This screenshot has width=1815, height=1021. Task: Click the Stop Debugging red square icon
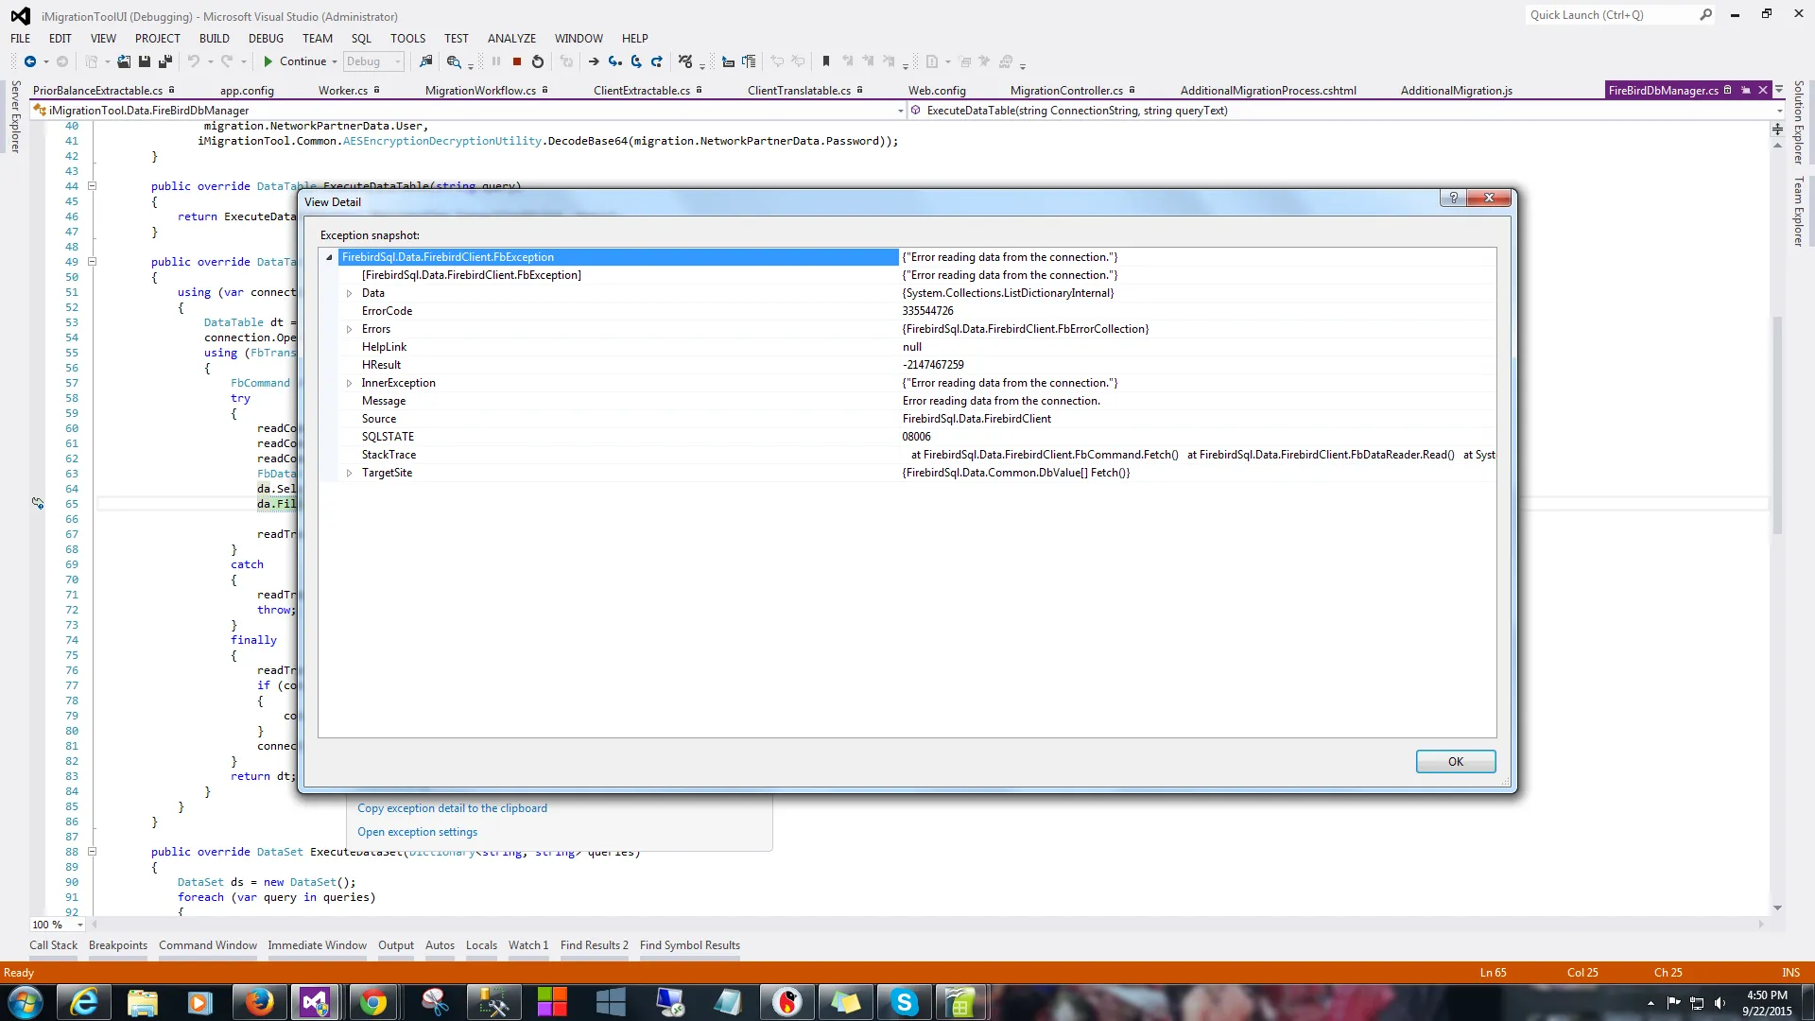click(517, 61)
